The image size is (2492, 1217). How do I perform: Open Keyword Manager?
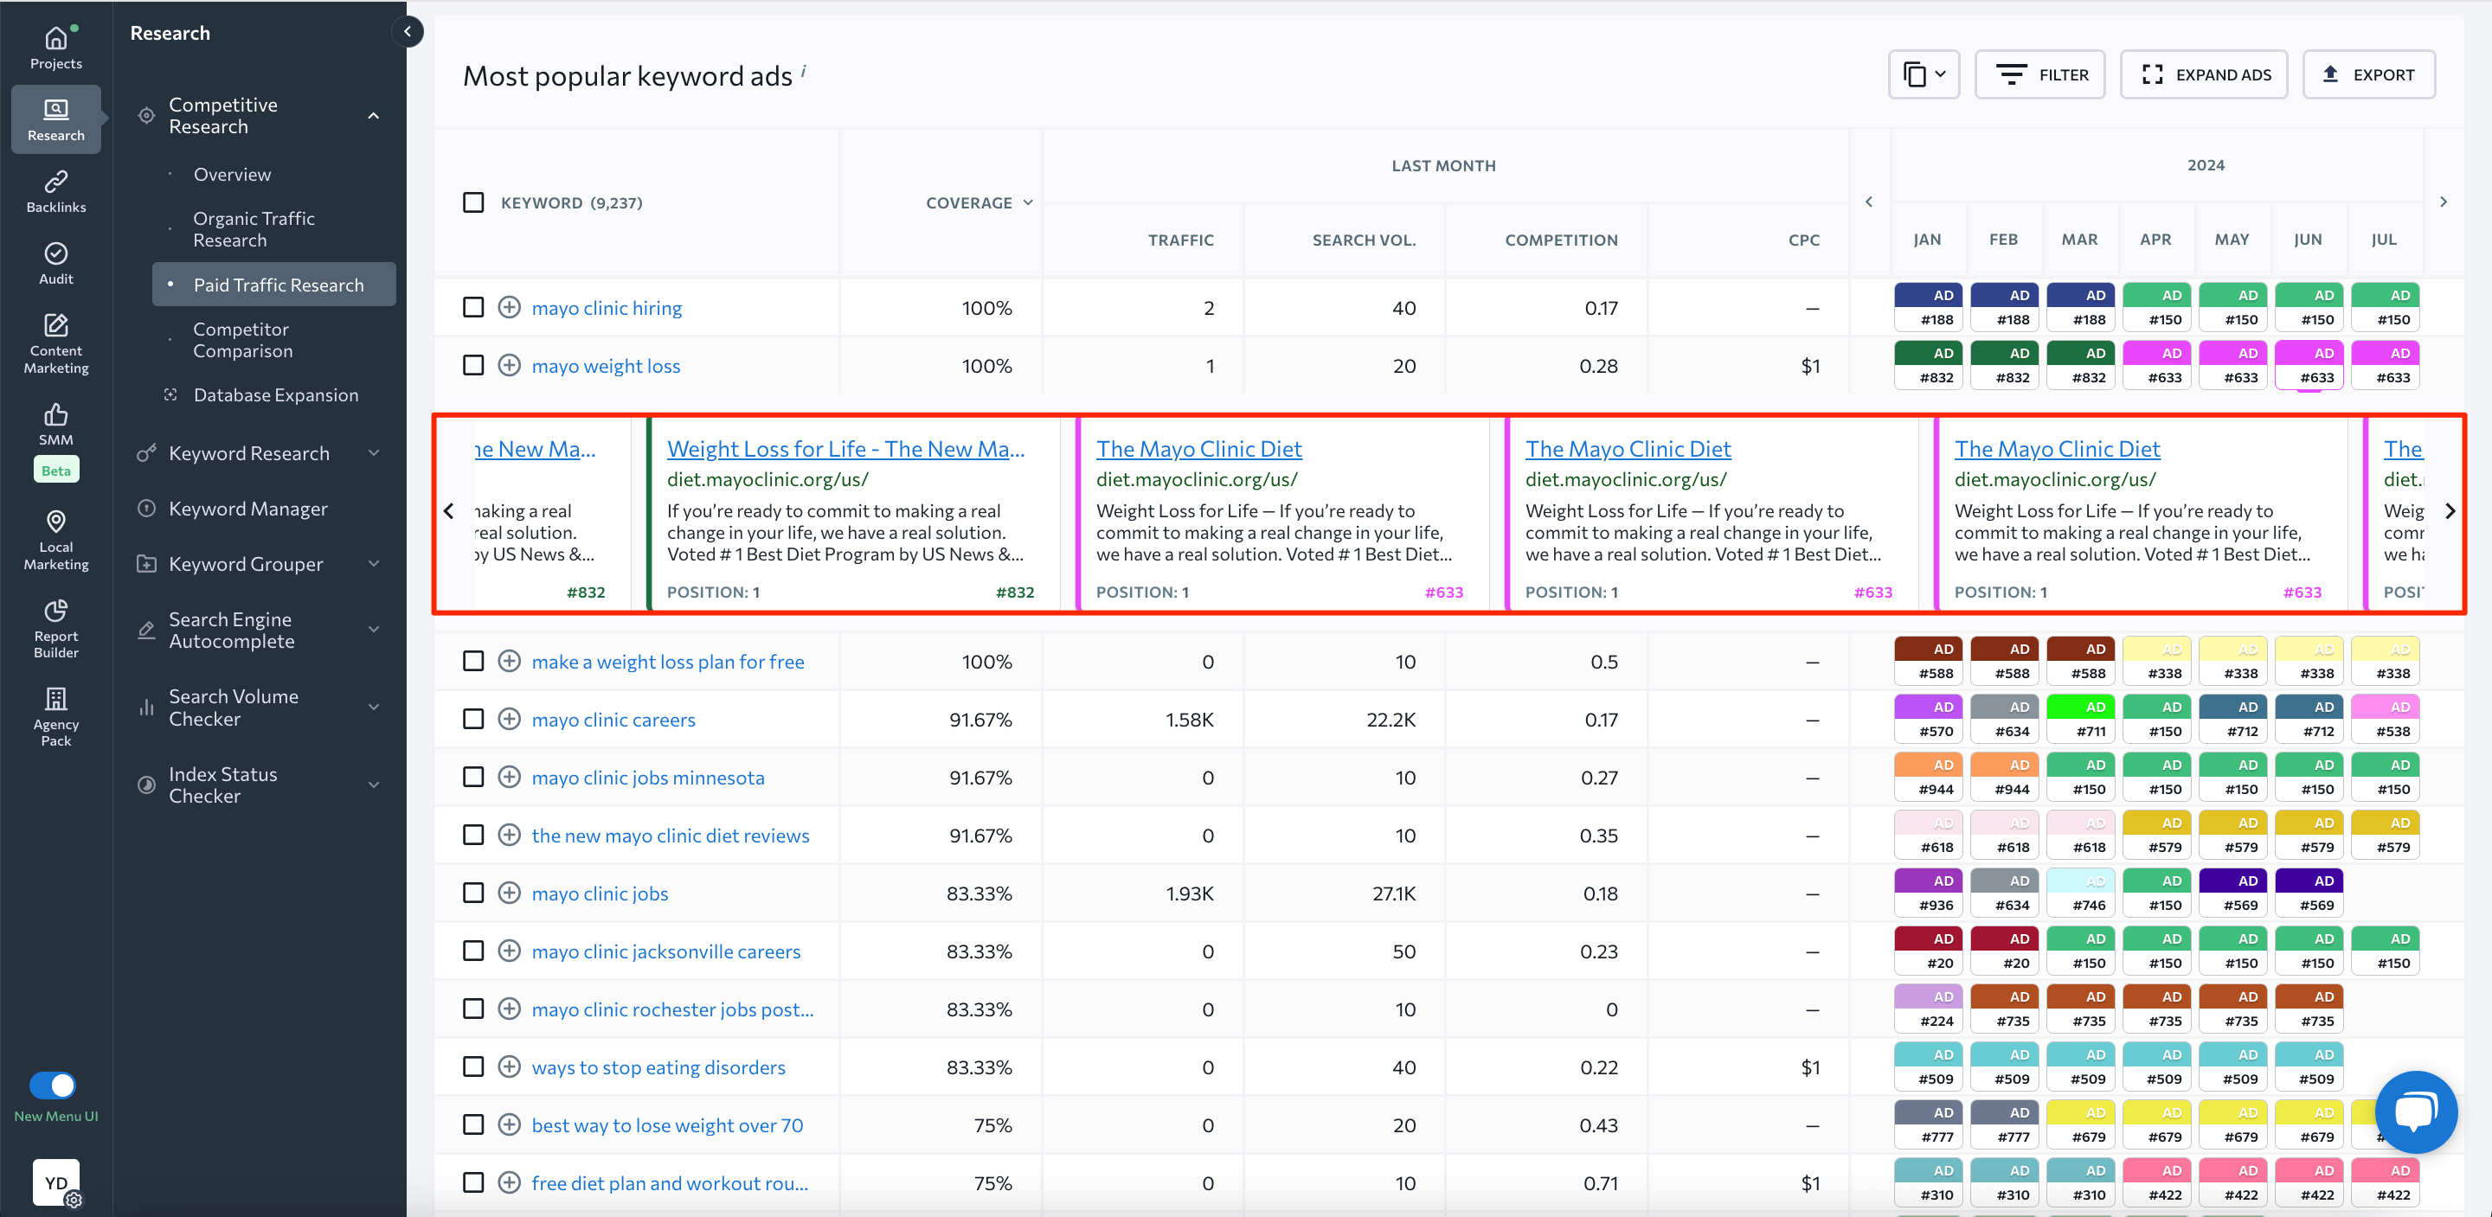[247, 508]
